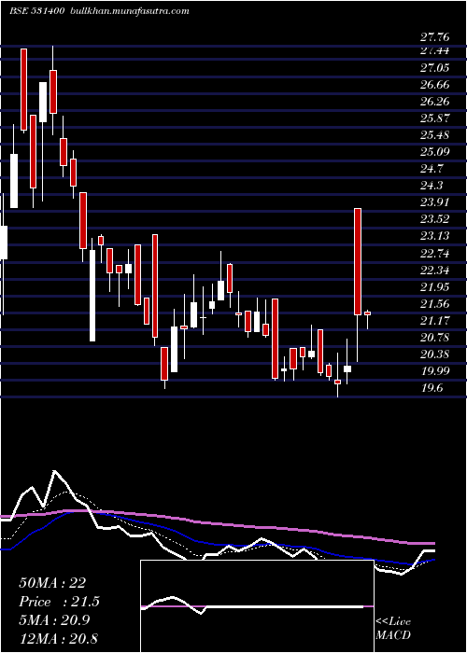Click the 19.99 price axis label
Screen dimensions: 467x653
435,370
